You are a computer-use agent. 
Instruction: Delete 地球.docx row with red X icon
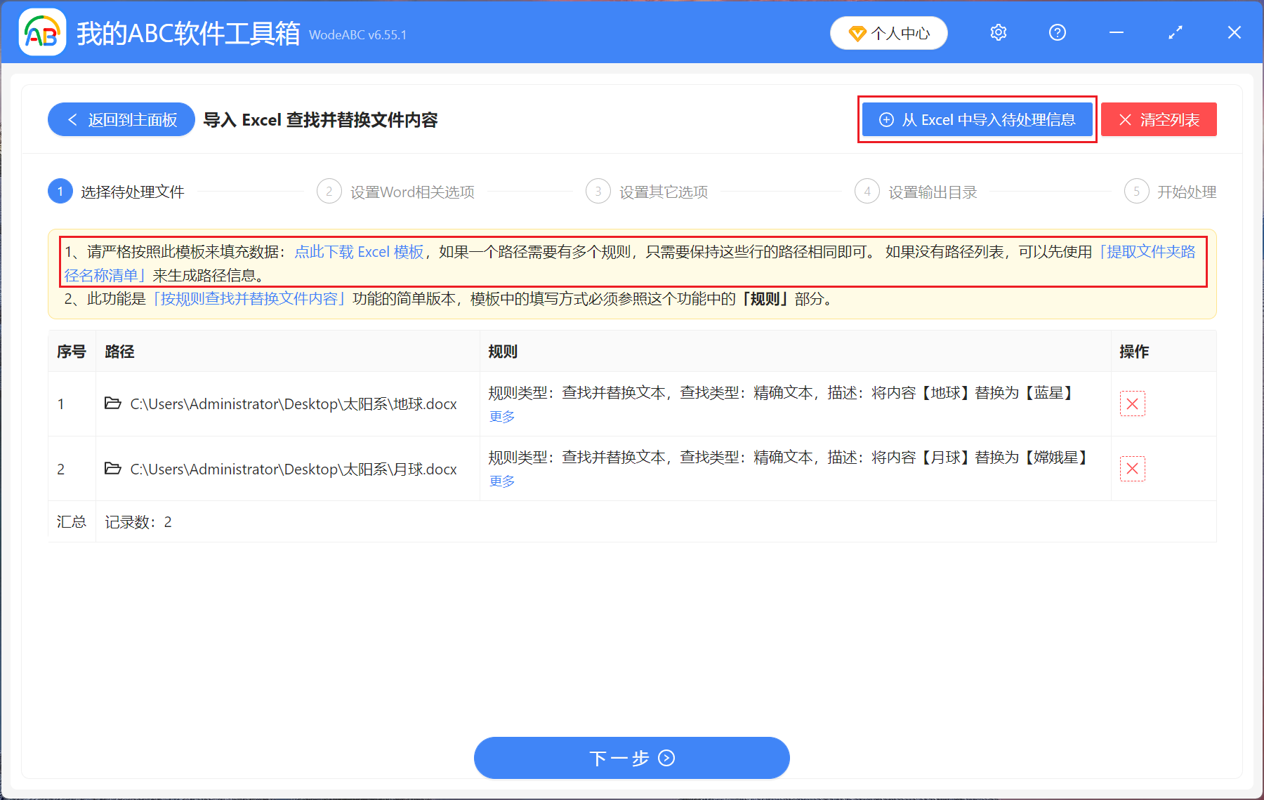point(1132,404)
